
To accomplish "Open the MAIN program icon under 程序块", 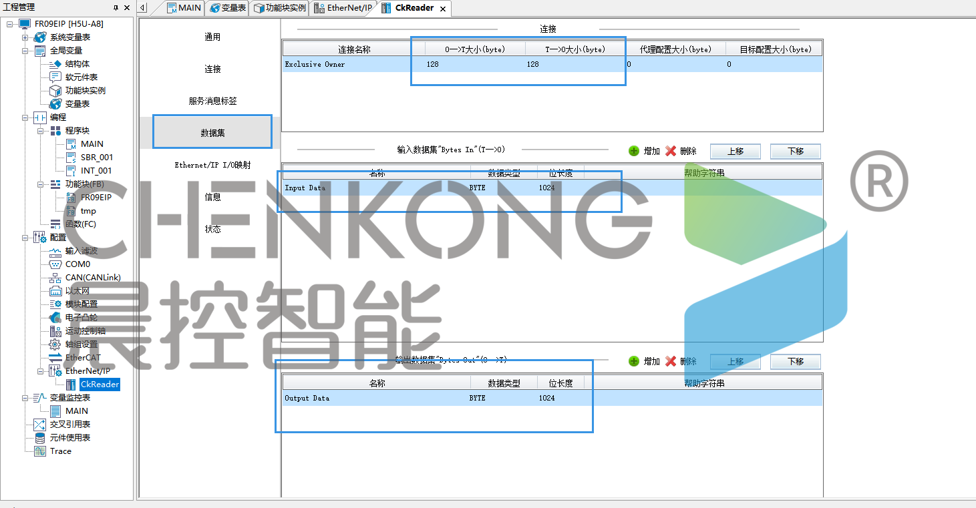I will (71, 144).
